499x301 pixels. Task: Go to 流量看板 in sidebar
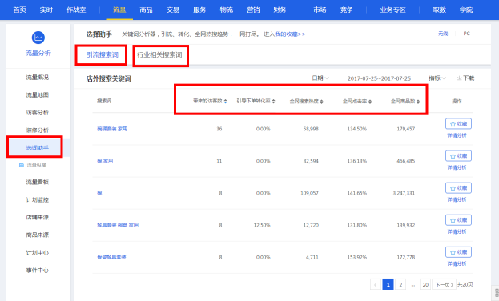point(38,182)
